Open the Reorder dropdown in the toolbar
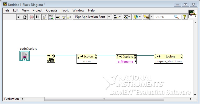 pyautogui.click(x=137, y=17)
